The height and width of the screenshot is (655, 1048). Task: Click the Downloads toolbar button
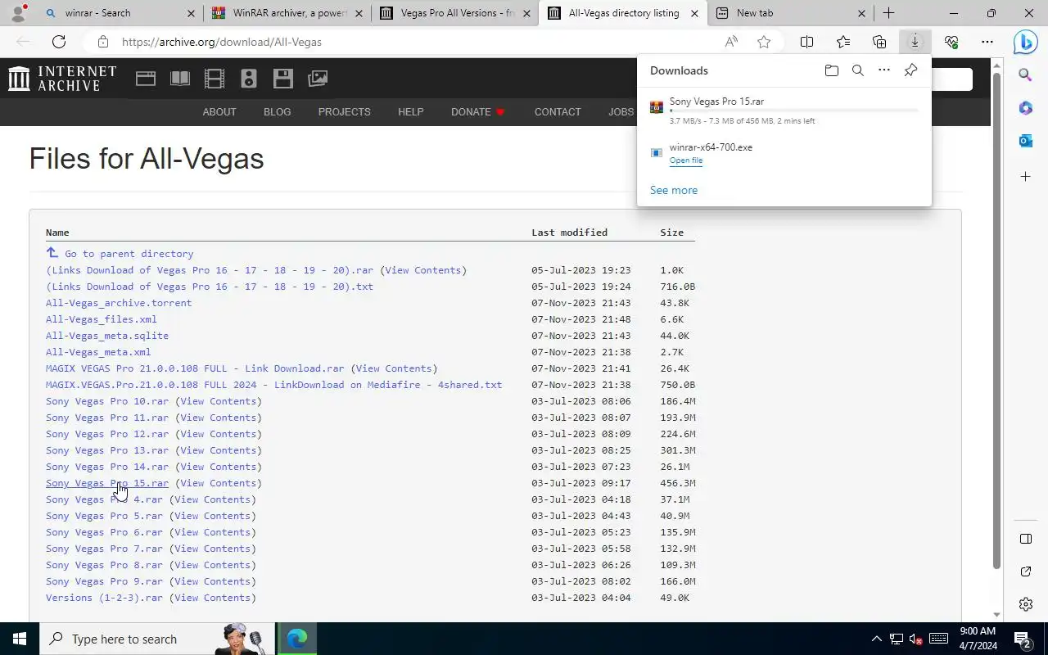(x=915, y=42)
